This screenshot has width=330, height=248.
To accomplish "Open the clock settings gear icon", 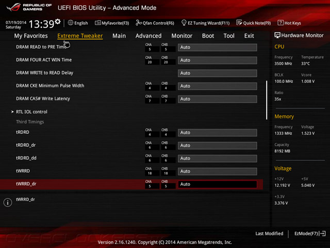I will 58,22.
